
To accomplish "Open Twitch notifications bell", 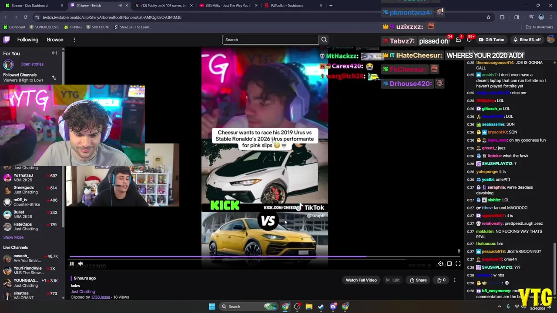I will [469, 40].
